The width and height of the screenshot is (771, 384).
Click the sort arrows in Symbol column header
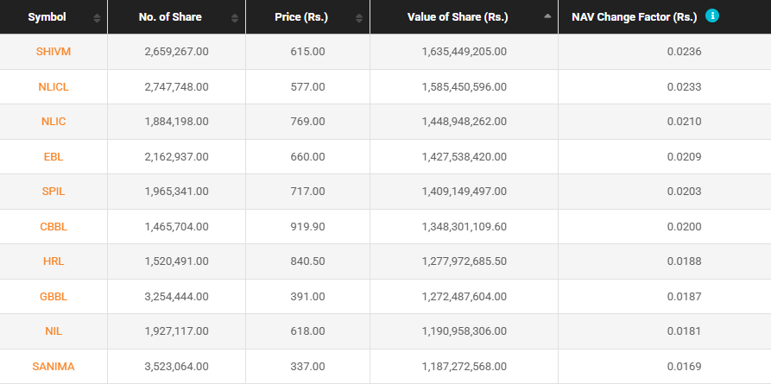coord(96,17)
